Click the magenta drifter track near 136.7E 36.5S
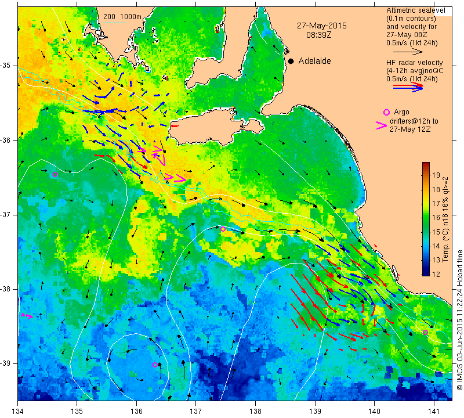The image size is (464, 418). [x=175, y=178]
